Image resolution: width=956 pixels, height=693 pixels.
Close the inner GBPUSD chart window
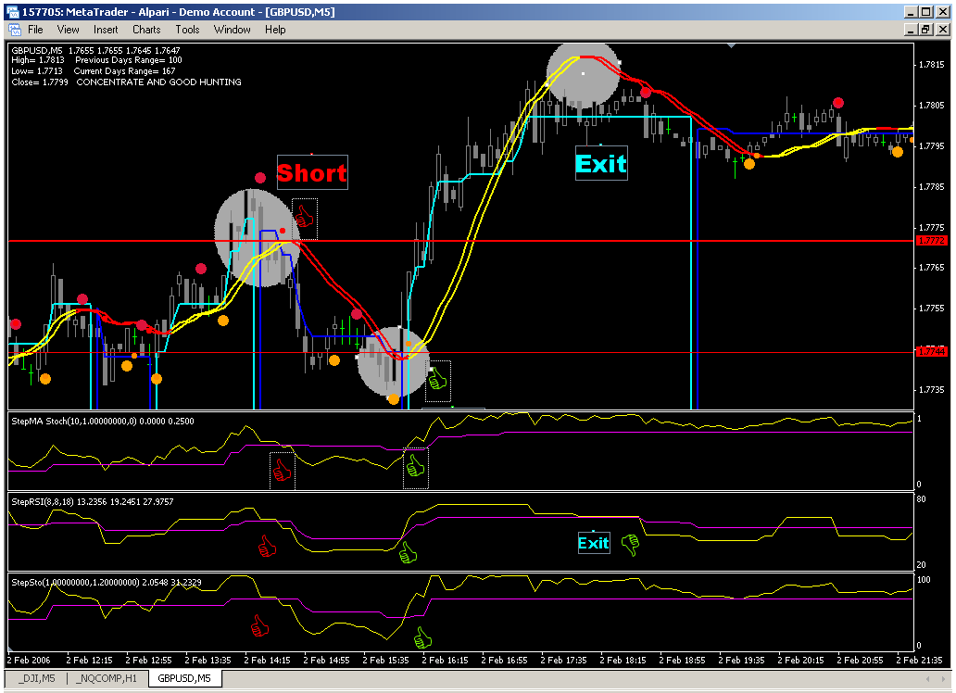coord(943,30)
